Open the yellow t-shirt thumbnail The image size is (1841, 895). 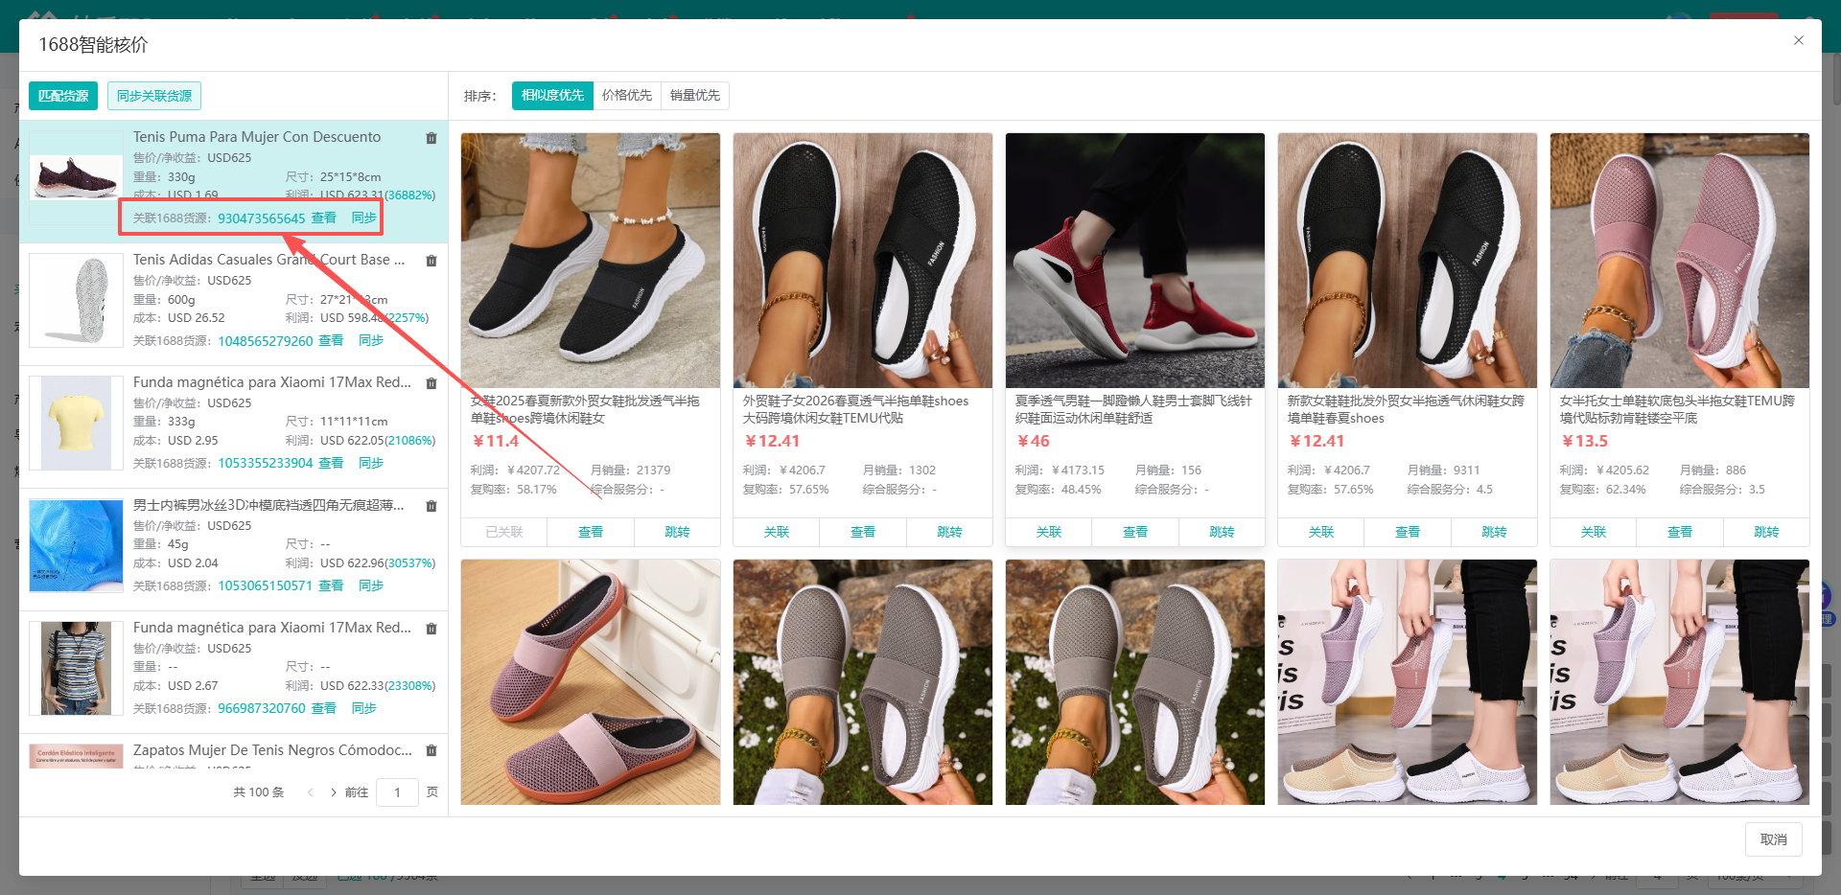pyautogui.click(x=76, y=424)
